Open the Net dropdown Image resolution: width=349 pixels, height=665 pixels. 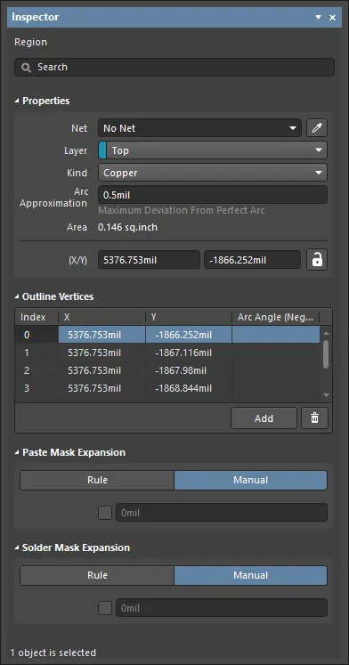[199, 128]
